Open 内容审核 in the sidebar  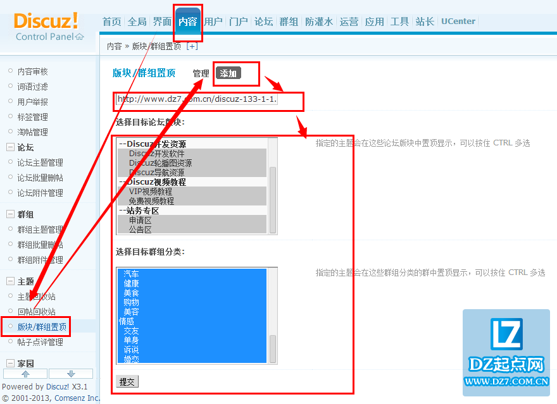32,71
